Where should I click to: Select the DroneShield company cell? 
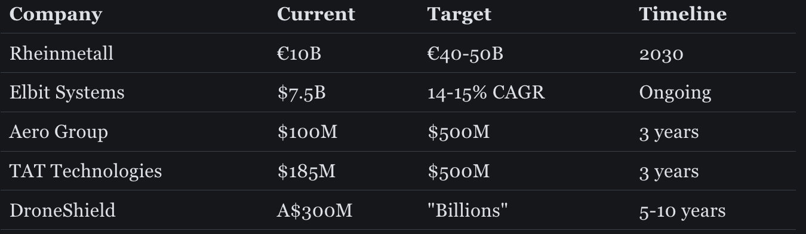click(62, 211)
